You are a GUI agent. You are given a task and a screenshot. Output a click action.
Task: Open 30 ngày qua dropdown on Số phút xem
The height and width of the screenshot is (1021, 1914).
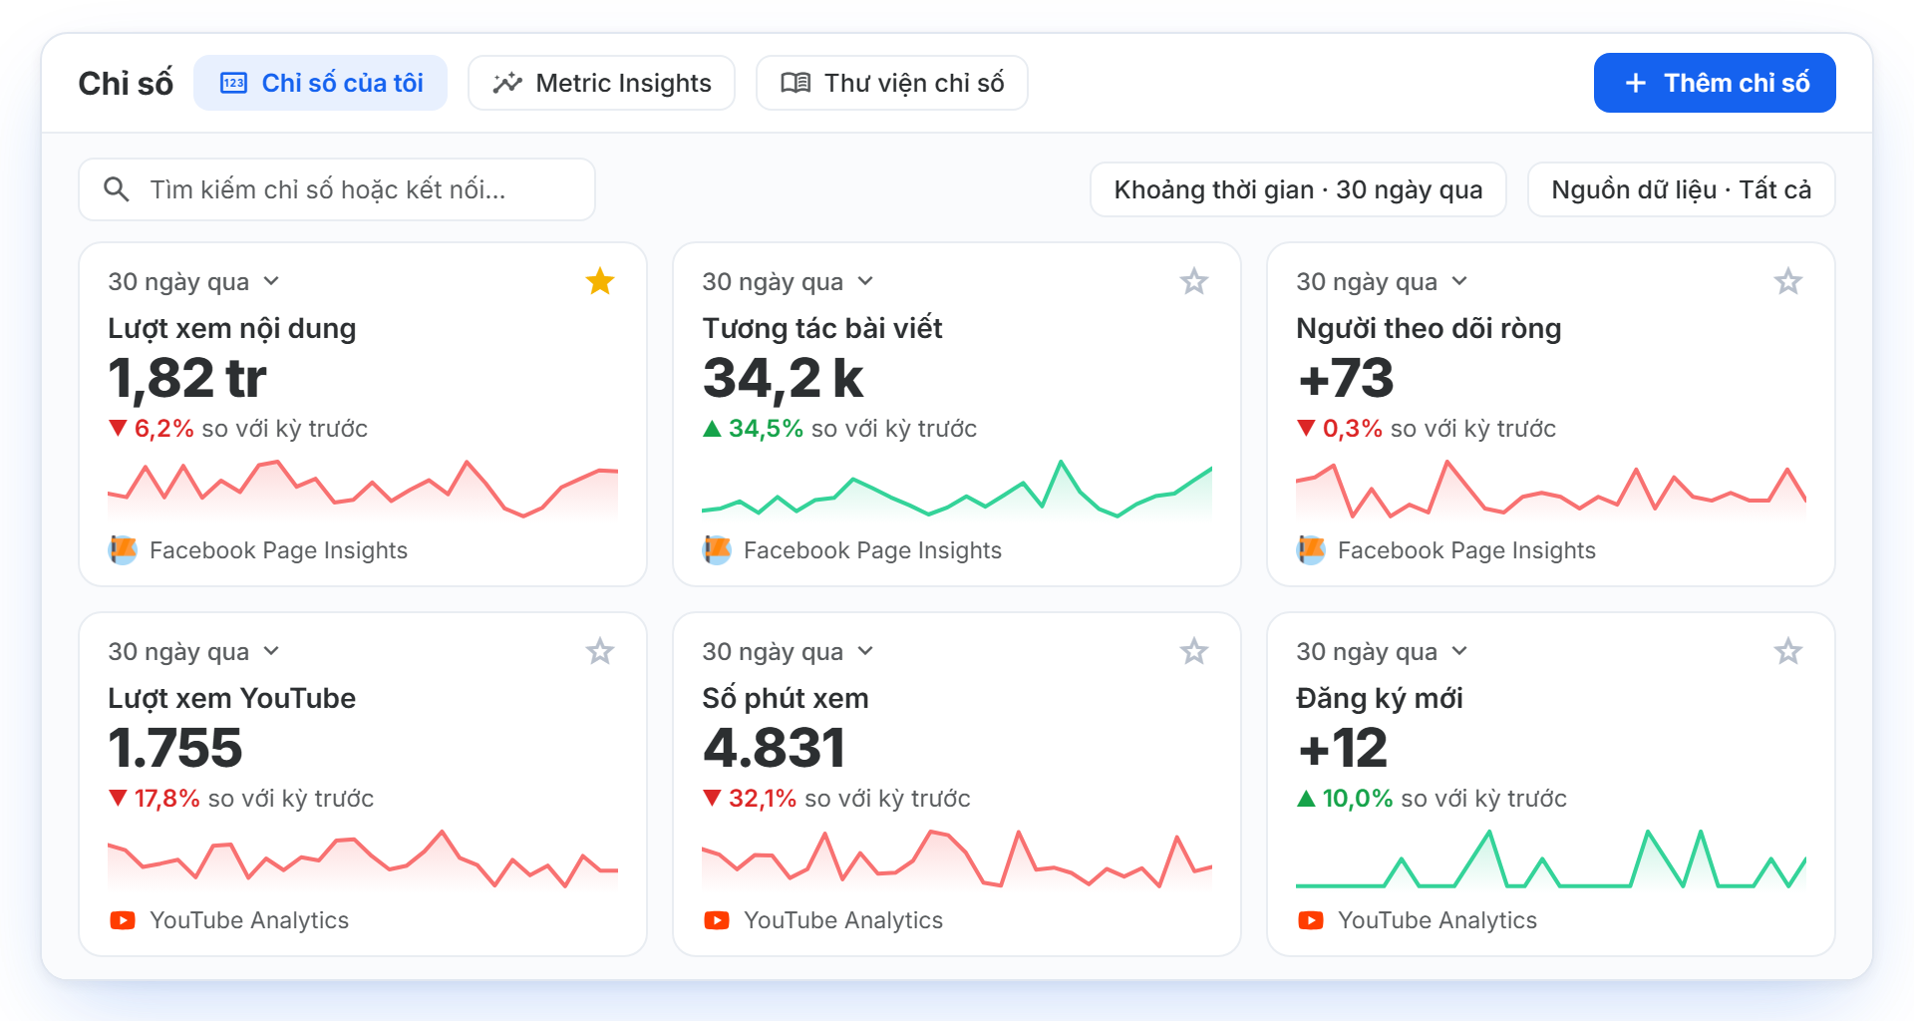point(788,652)
